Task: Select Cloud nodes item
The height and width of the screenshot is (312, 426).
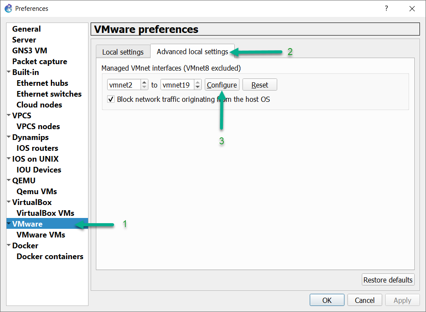Action: click(39, 105)
